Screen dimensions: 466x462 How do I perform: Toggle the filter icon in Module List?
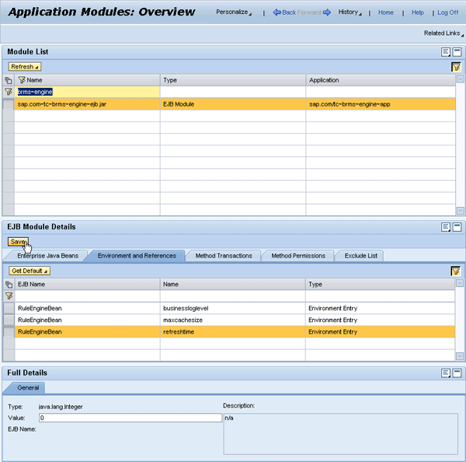(x=456, y=67)
